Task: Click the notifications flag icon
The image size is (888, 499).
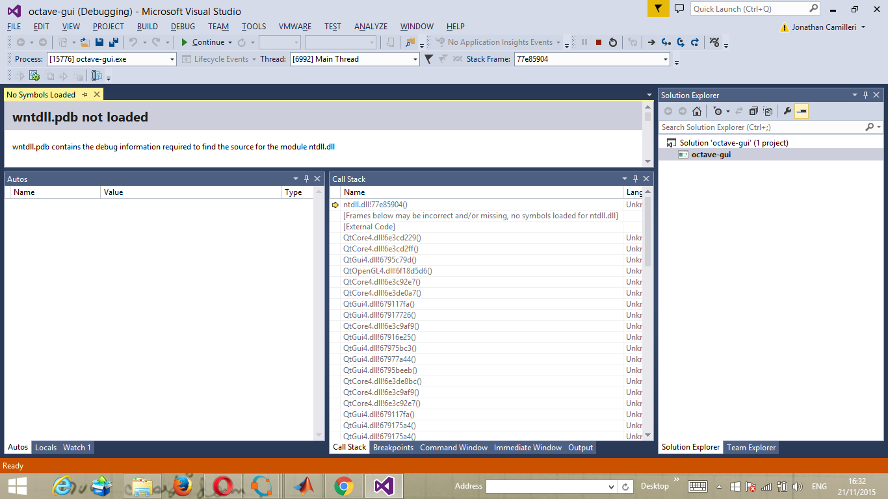Action: coord(658,9)
